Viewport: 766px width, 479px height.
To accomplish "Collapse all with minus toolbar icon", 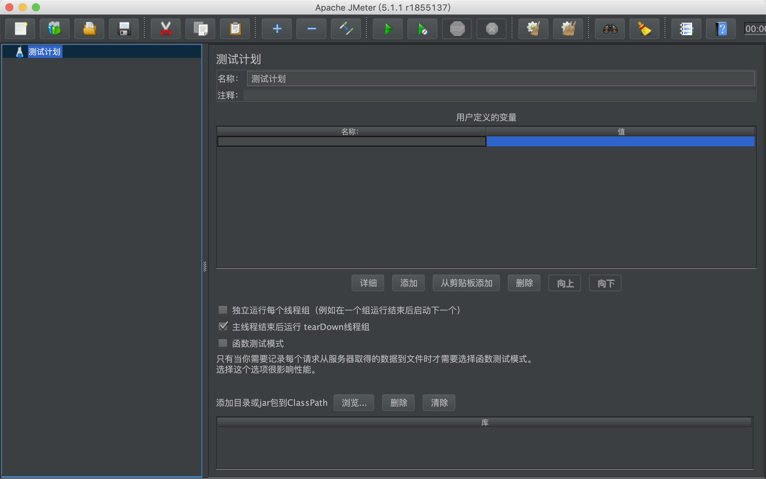I will [311, 29].
